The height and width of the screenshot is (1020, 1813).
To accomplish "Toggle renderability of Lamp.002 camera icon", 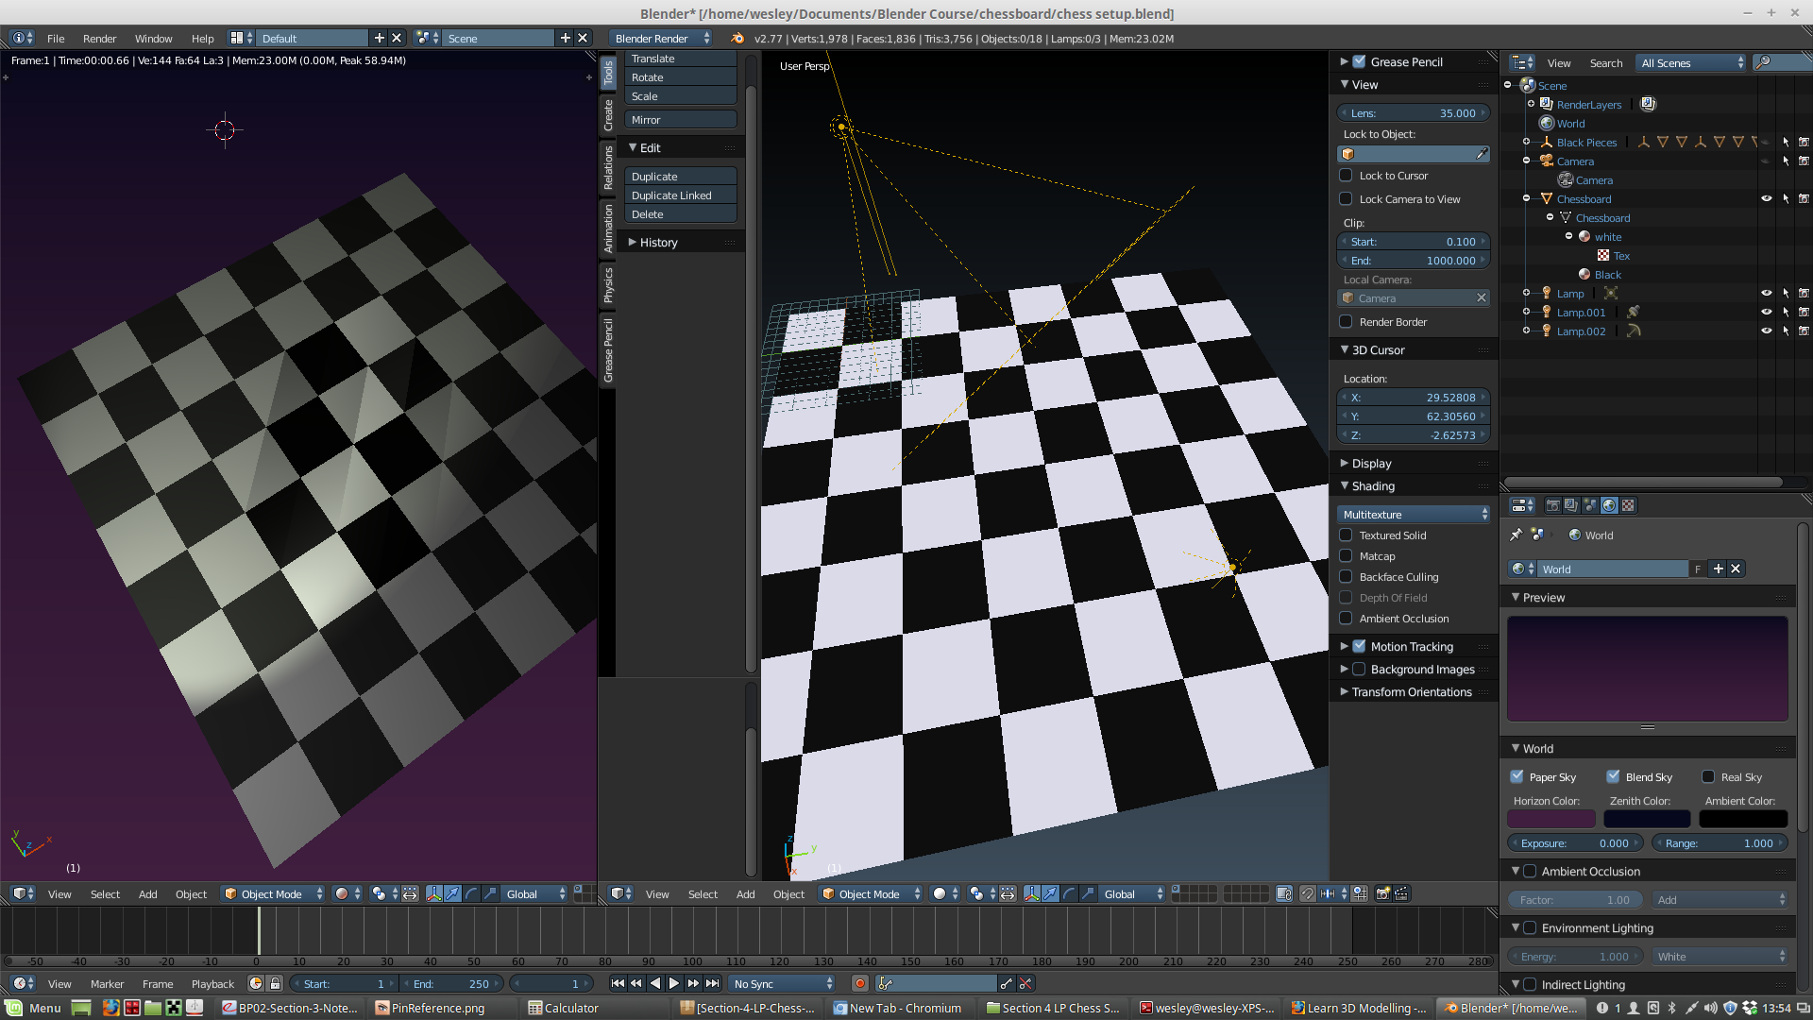I will click(x=1804, y=331).
